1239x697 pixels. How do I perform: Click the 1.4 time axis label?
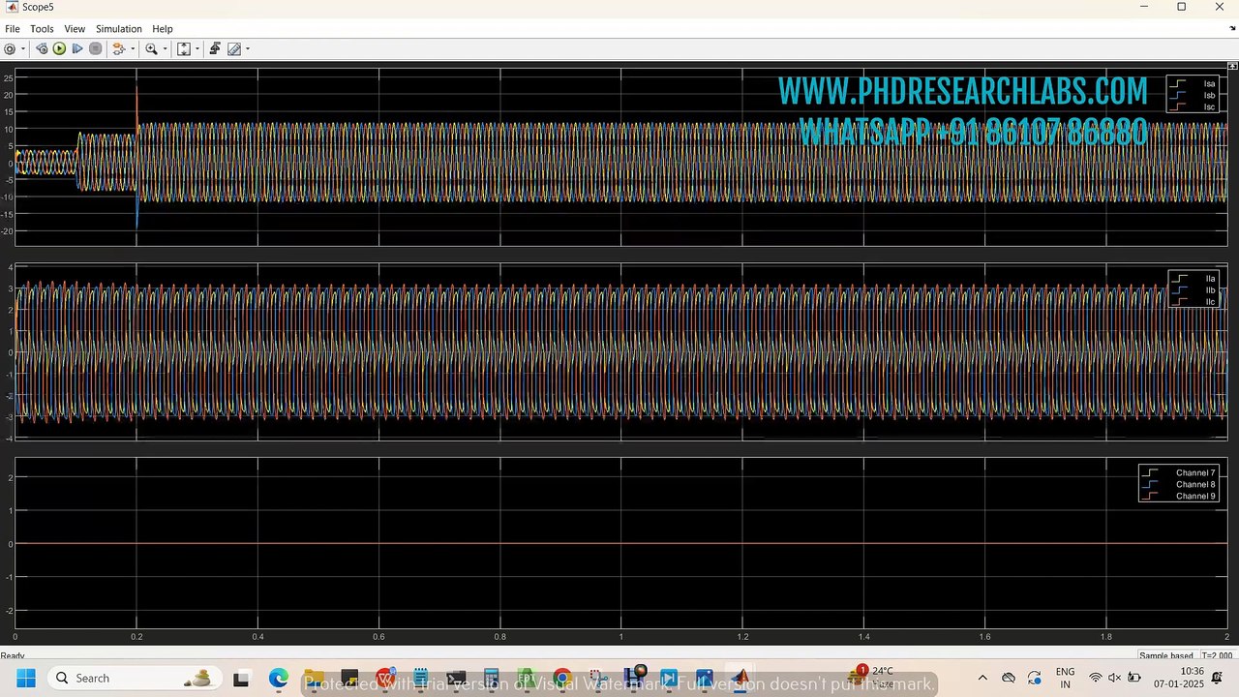tap(863, 637)
